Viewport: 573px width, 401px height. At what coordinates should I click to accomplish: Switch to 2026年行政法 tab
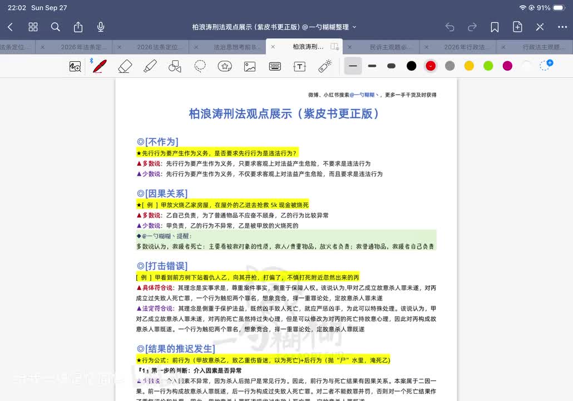466,47
